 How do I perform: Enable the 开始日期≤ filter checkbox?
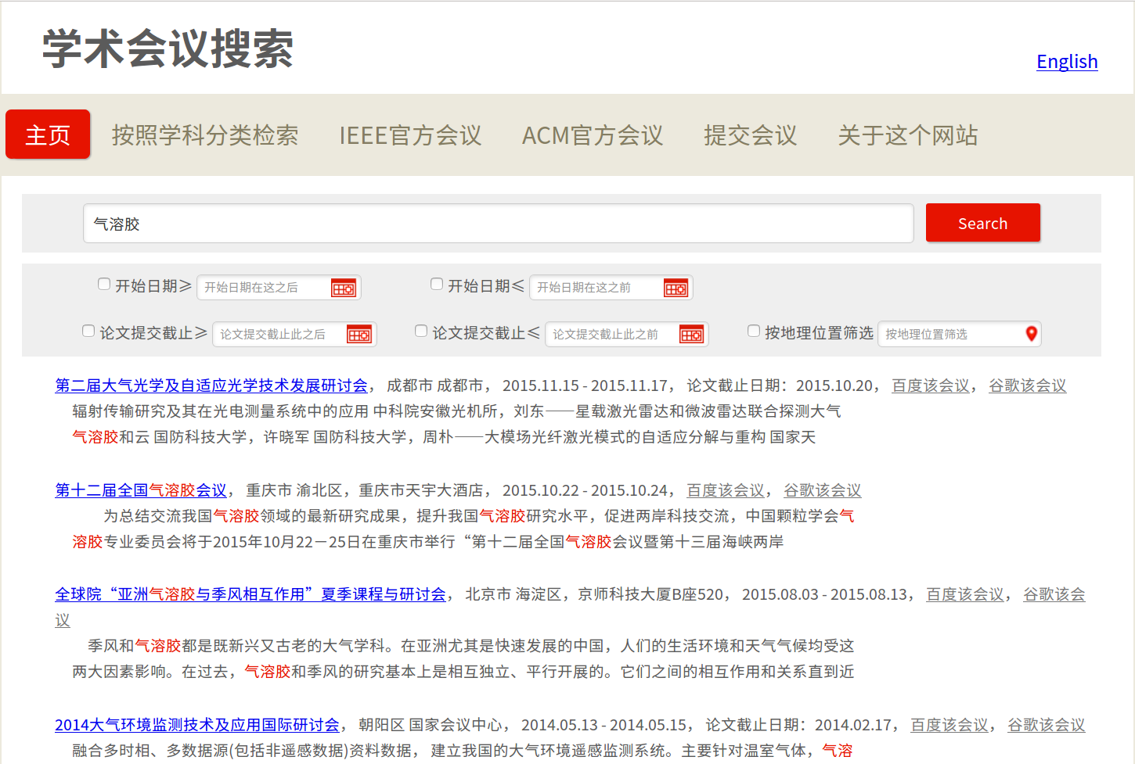[x=436, y=284]
